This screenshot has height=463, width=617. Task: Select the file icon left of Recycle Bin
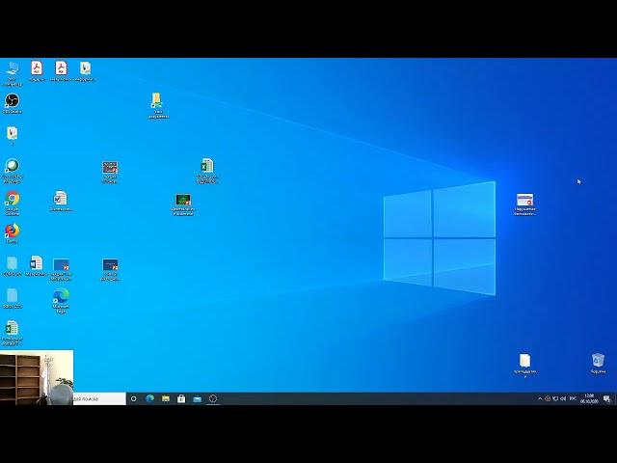pos(524,366)
